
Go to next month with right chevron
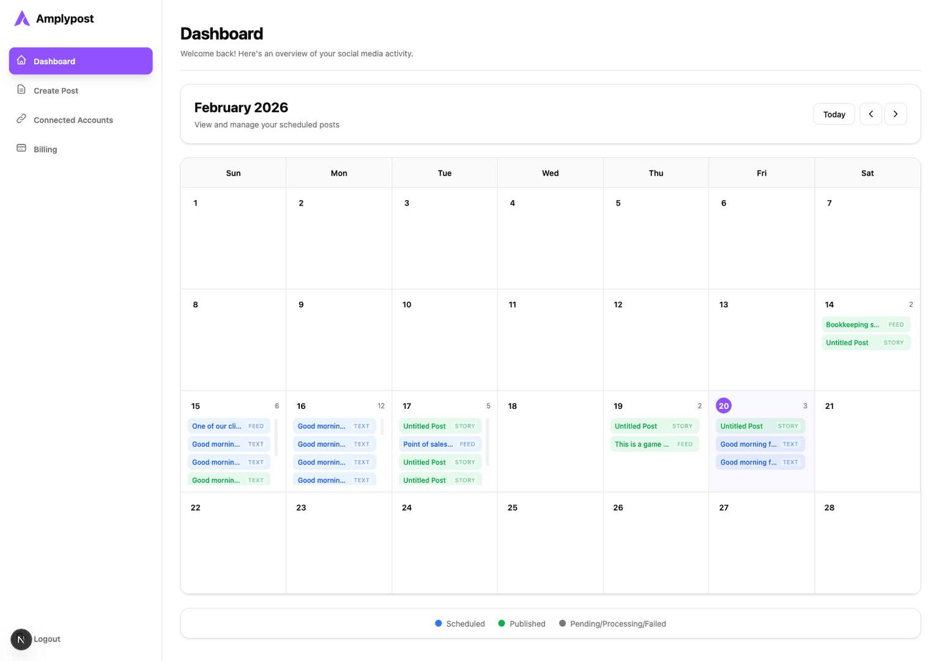coord(896,114)
